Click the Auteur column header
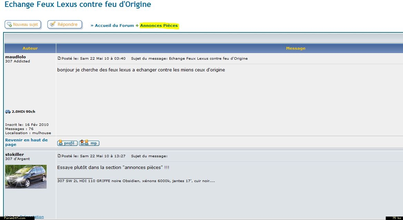 30,48
